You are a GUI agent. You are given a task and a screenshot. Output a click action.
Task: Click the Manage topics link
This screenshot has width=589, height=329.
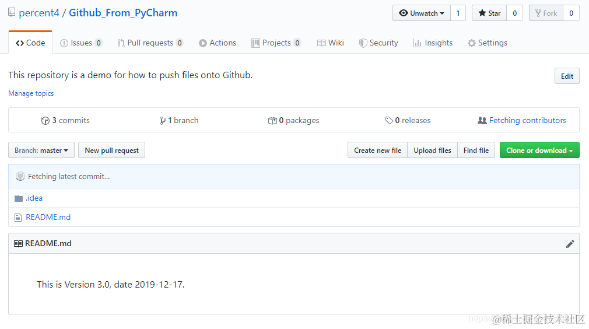point(31,93)
